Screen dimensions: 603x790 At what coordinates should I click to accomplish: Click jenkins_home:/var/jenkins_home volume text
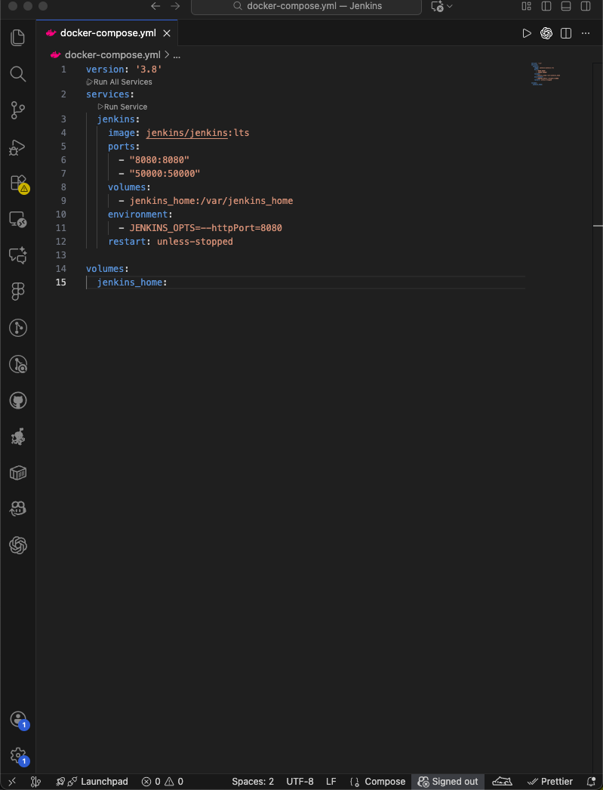211,201
